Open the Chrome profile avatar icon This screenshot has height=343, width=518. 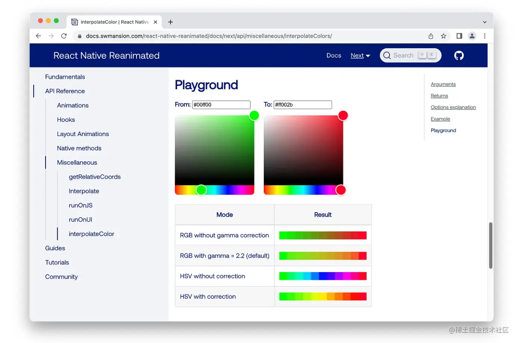[x=472, y=36]
